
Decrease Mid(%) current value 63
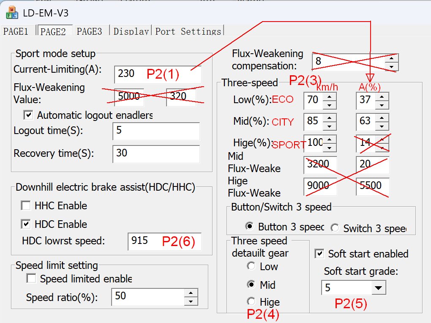tap(382, 126)
